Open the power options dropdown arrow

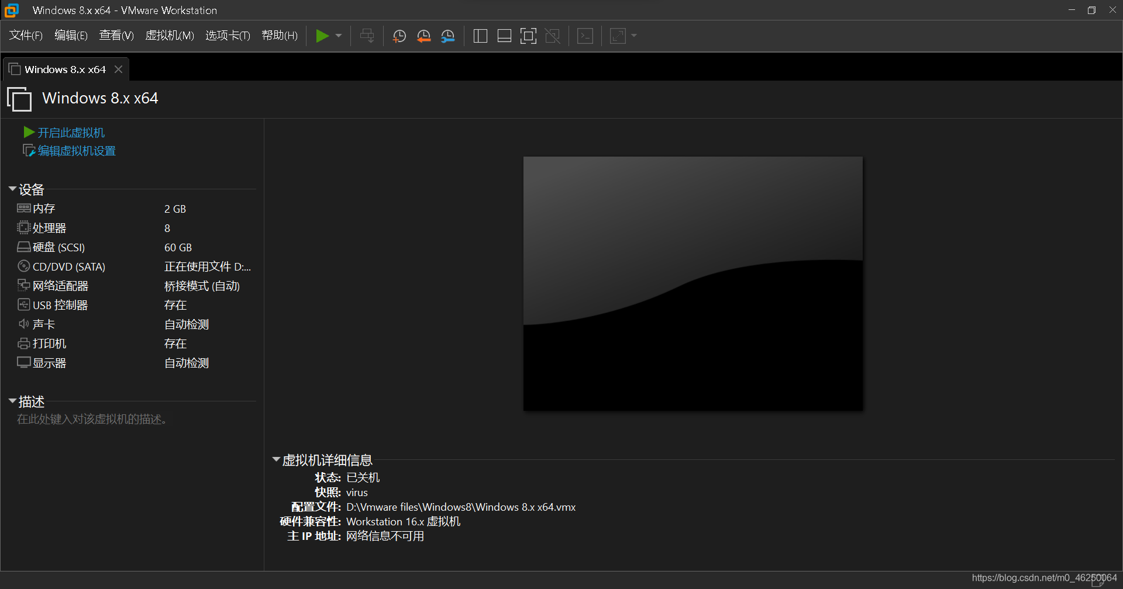[339, 36]
